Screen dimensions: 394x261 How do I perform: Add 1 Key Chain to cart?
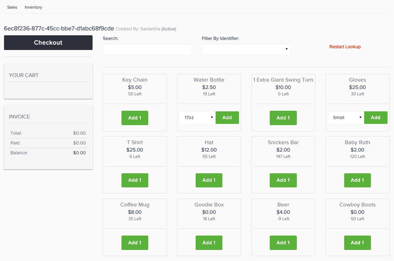point(135,118)
